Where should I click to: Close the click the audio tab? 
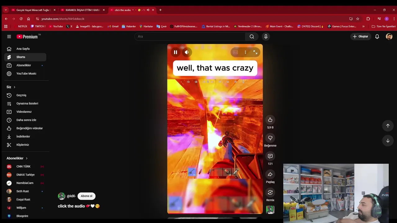pos(153,10)
